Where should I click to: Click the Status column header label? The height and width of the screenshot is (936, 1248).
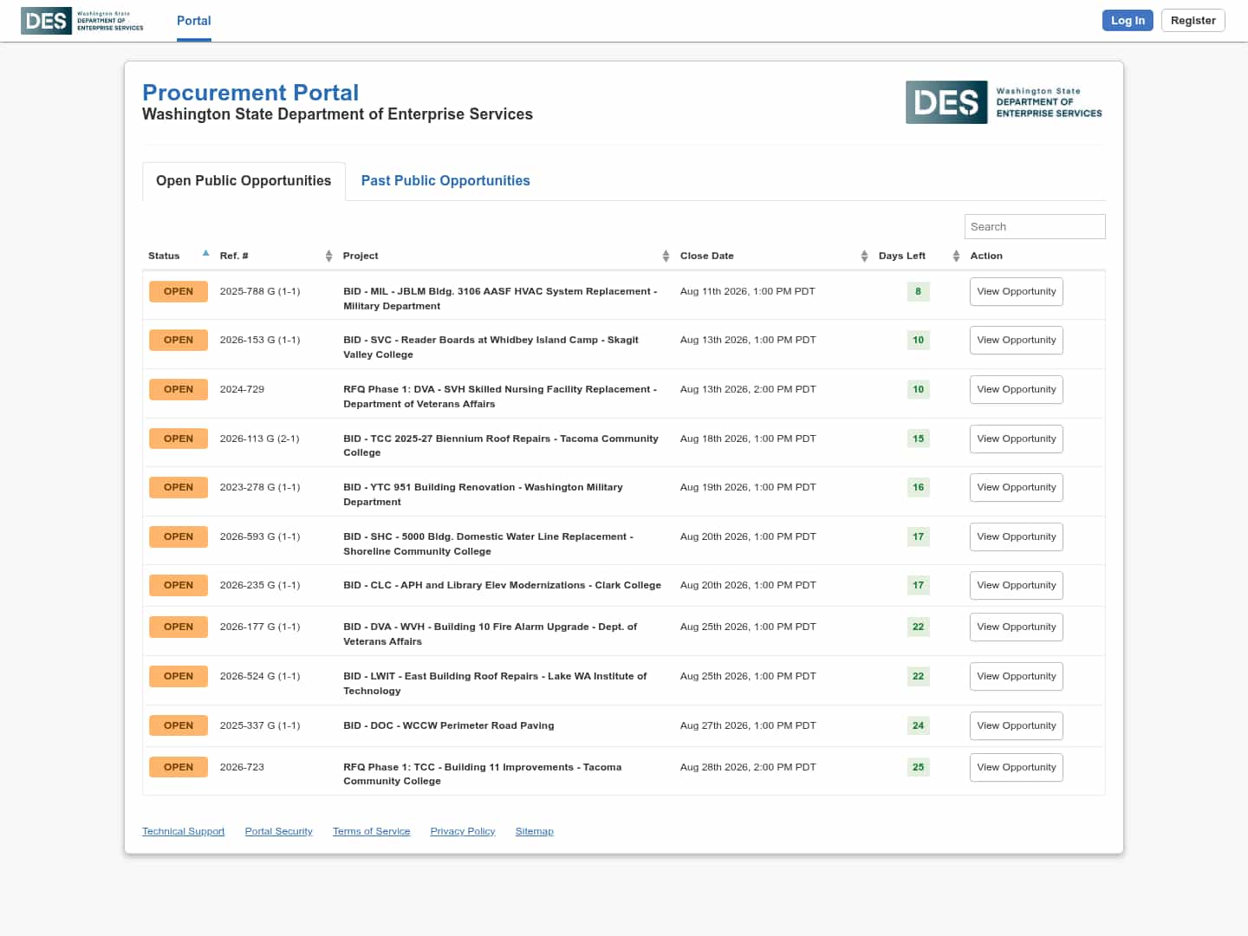164,256
